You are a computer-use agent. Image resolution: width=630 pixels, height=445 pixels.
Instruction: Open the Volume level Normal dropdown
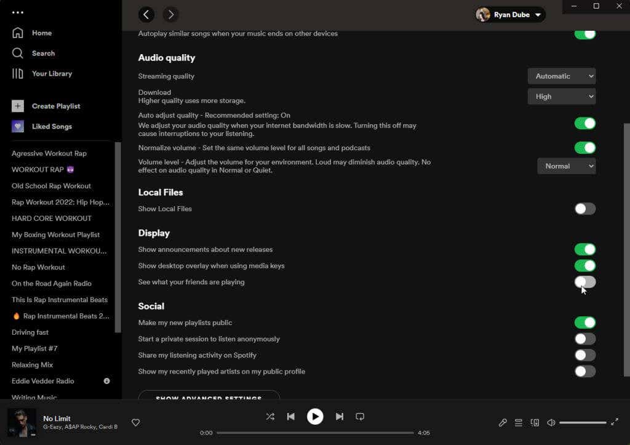point(567,166)
